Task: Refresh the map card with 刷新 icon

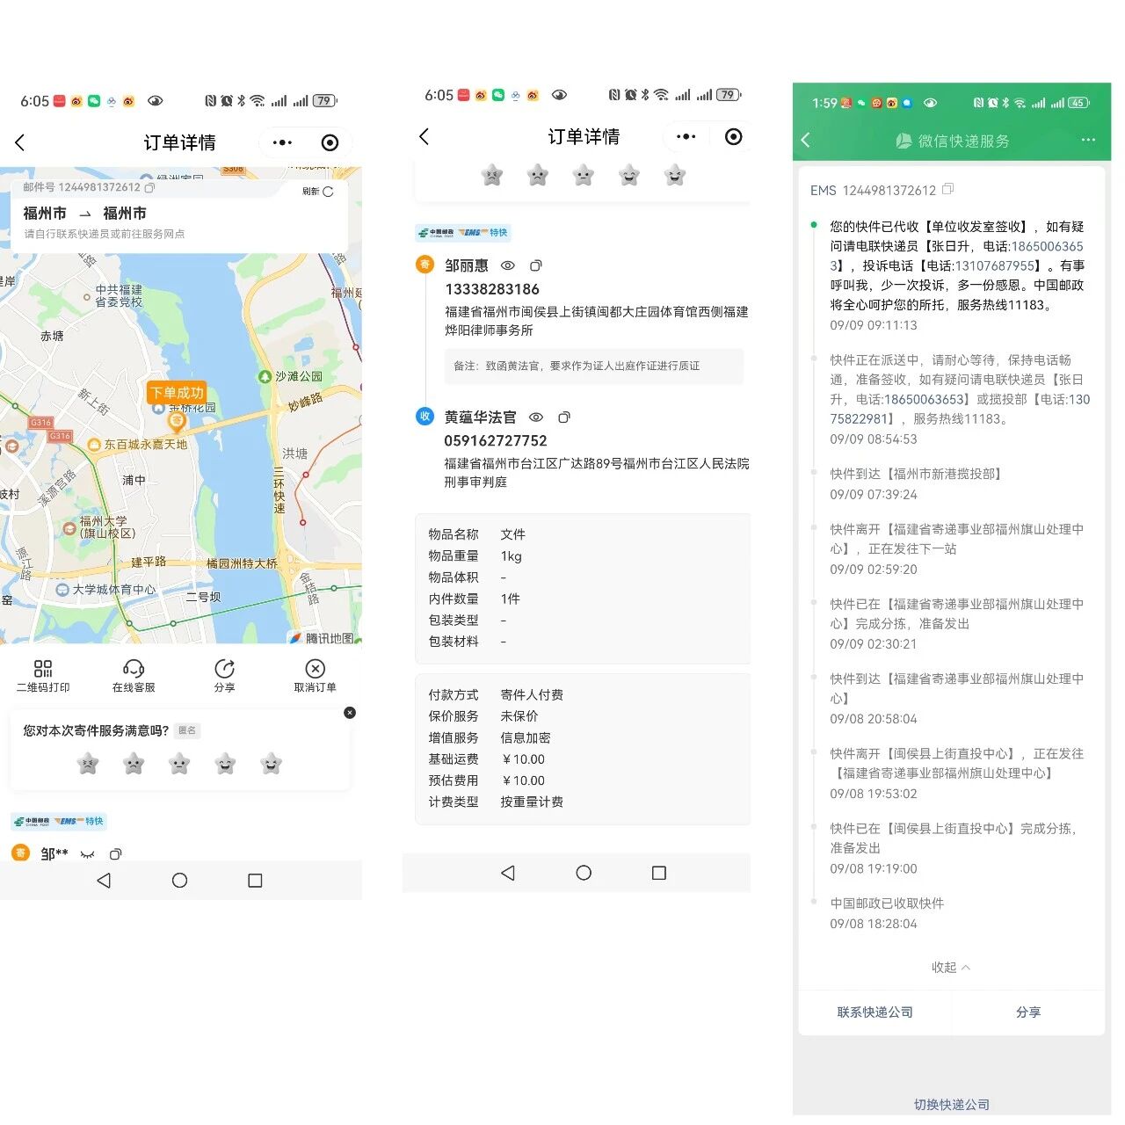Action: coord(318,191)
